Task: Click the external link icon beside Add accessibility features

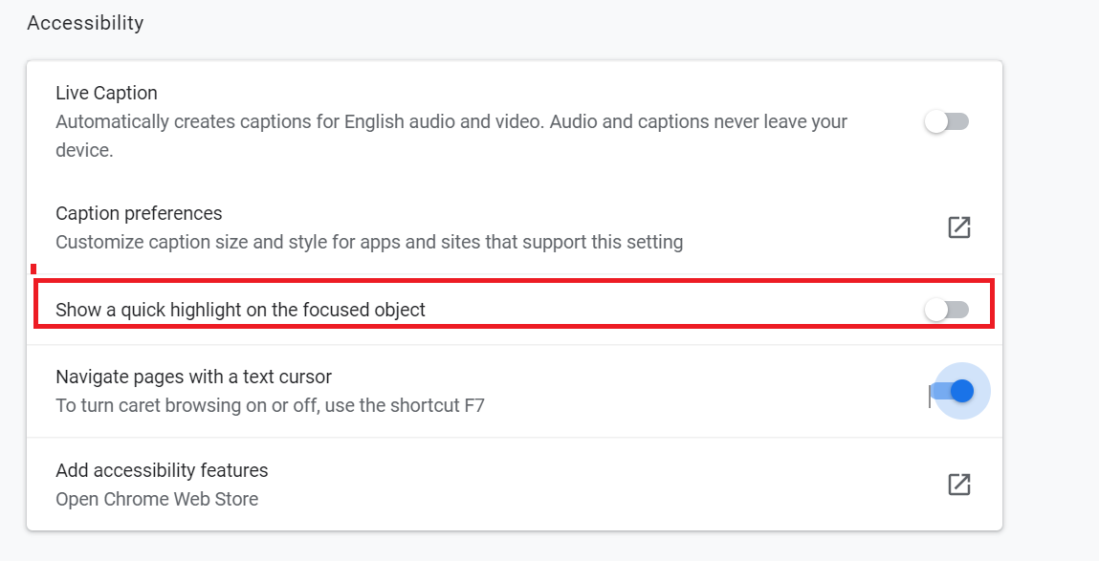Action: (x=958, y=485)
